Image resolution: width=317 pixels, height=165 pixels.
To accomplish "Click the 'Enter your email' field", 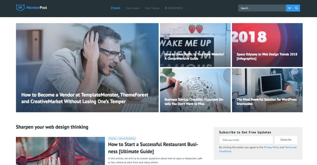I will (x=246, y=140).
